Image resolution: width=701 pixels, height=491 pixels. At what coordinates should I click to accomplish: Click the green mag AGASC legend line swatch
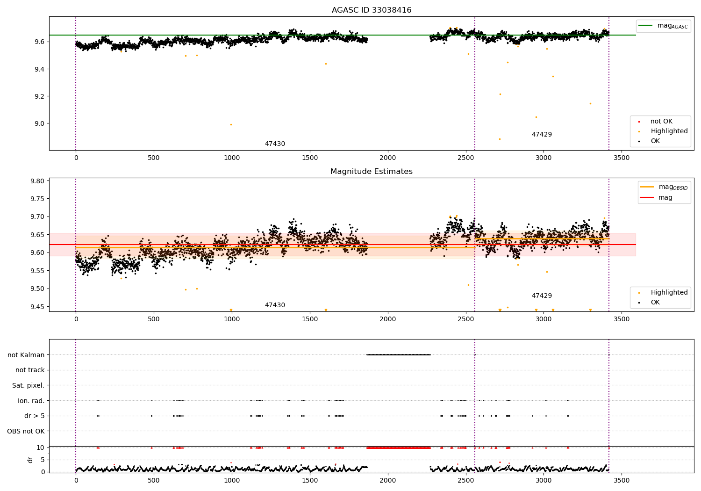[x=646, y=26]
